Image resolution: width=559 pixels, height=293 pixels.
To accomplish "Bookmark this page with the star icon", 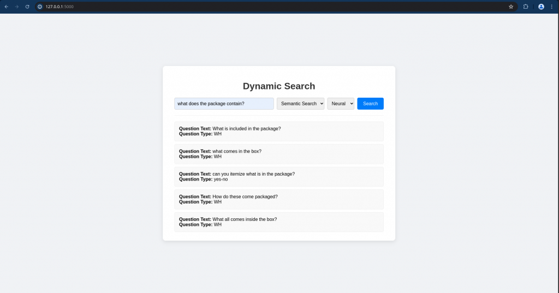I will [511, 7].
